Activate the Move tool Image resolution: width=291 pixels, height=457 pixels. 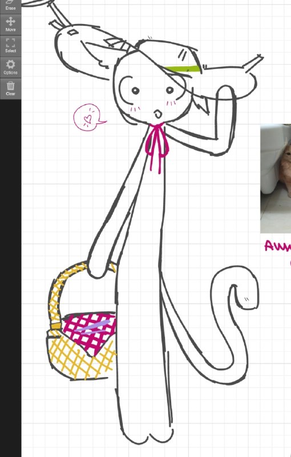10,25
